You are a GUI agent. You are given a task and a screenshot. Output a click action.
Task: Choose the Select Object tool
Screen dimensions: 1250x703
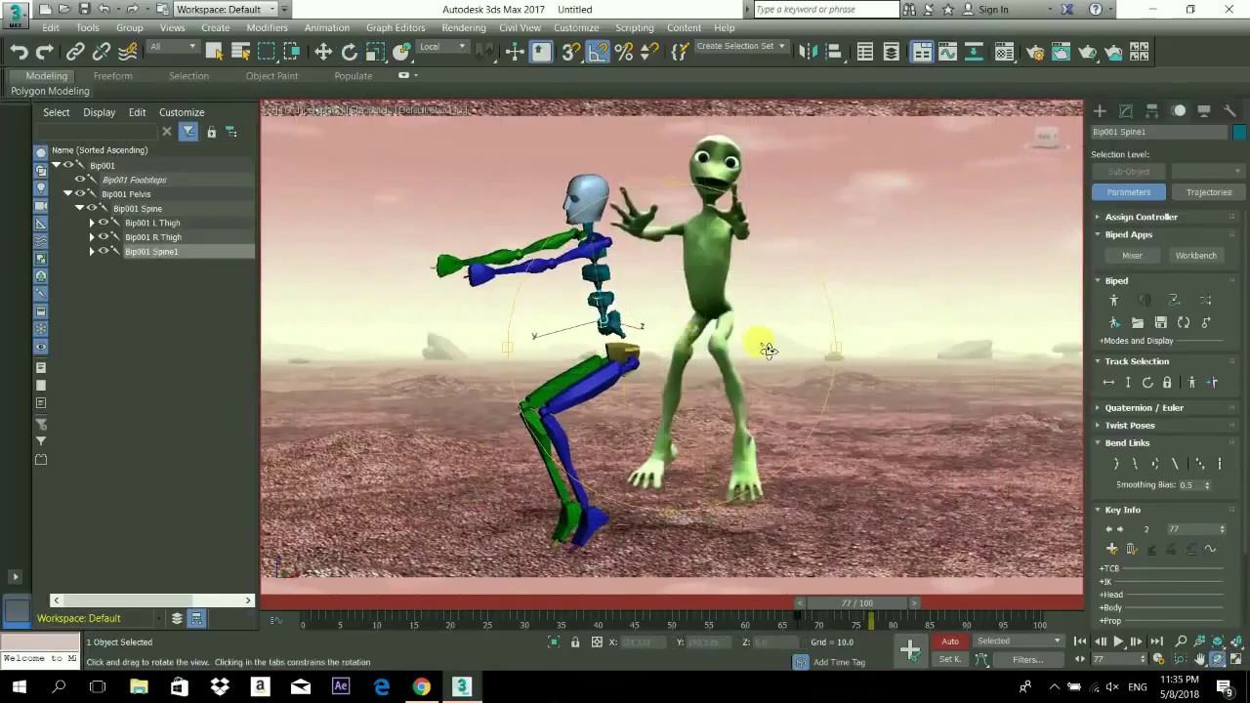214,52
